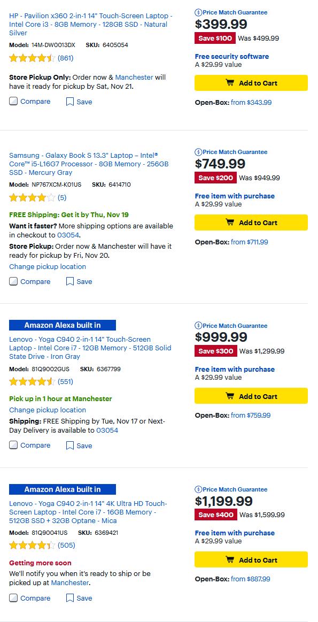
Task: Add the $1,199.99 Lenovo Yoga to cart
Action: tap(251, 560)
